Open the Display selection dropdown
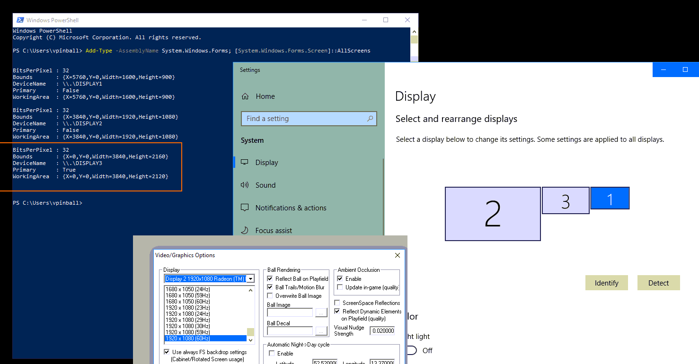The image size is (699, 364). click(251, 279)
